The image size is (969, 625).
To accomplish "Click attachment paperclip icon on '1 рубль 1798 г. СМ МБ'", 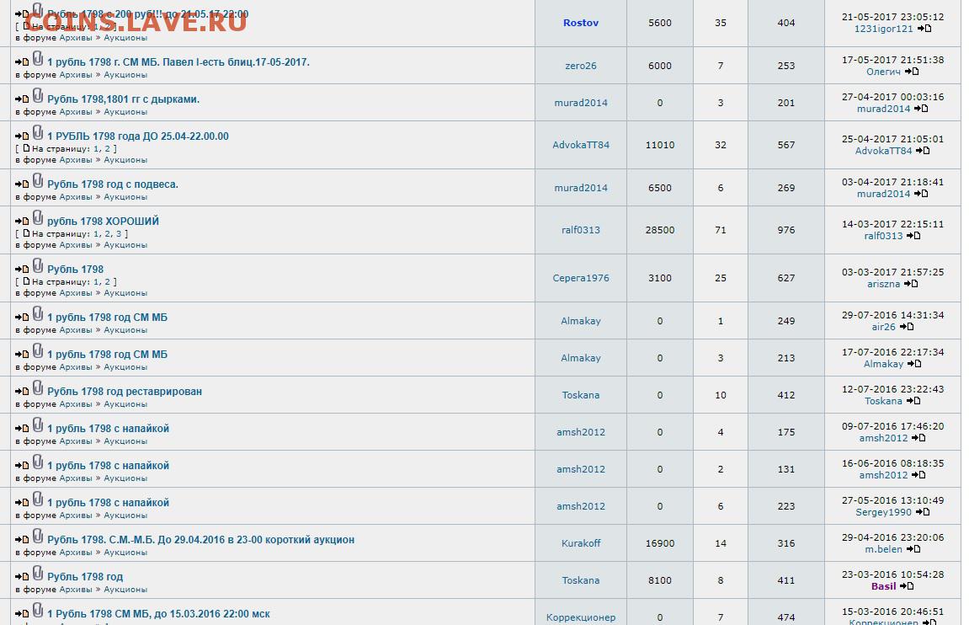I will coord(38,59).
